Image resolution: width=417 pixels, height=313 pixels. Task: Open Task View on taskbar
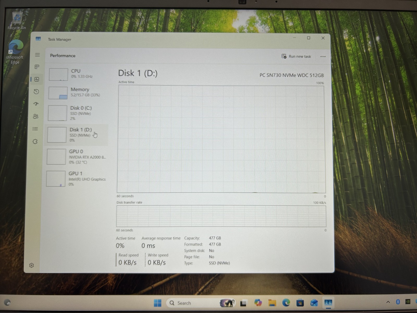pos(243,303)
